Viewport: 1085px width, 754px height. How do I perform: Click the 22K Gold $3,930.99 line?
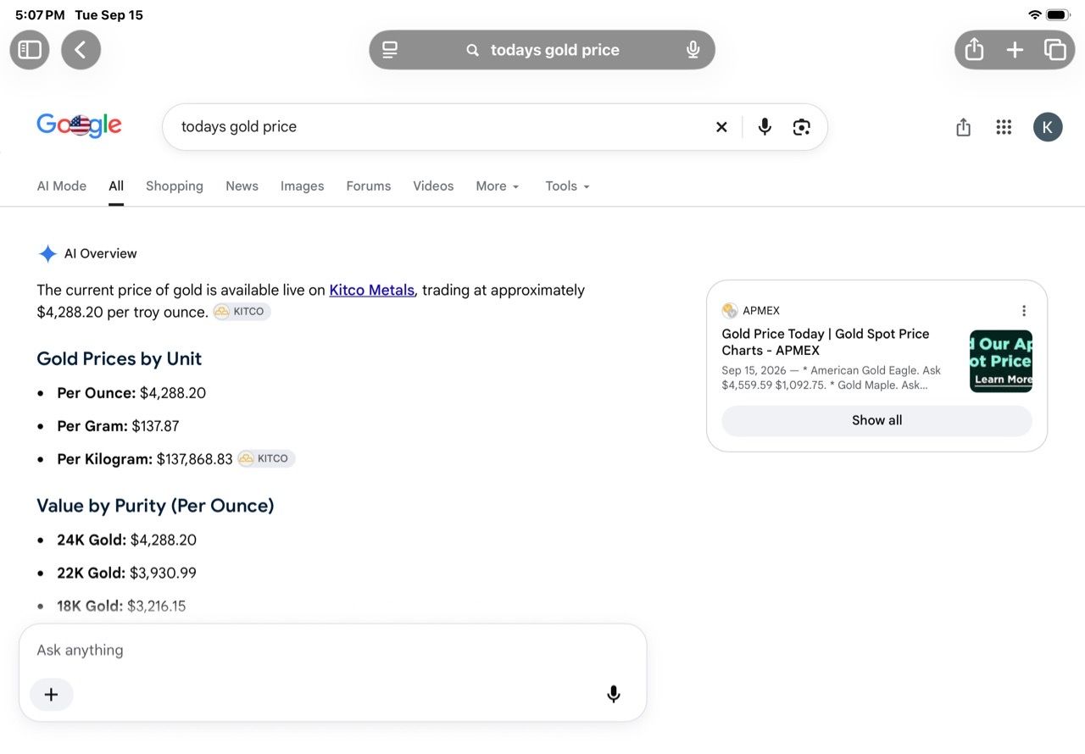tap(127, 574)
